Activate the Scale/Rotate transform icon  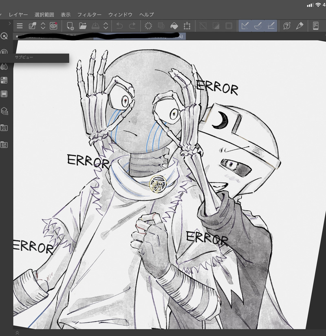pos(187,26)
